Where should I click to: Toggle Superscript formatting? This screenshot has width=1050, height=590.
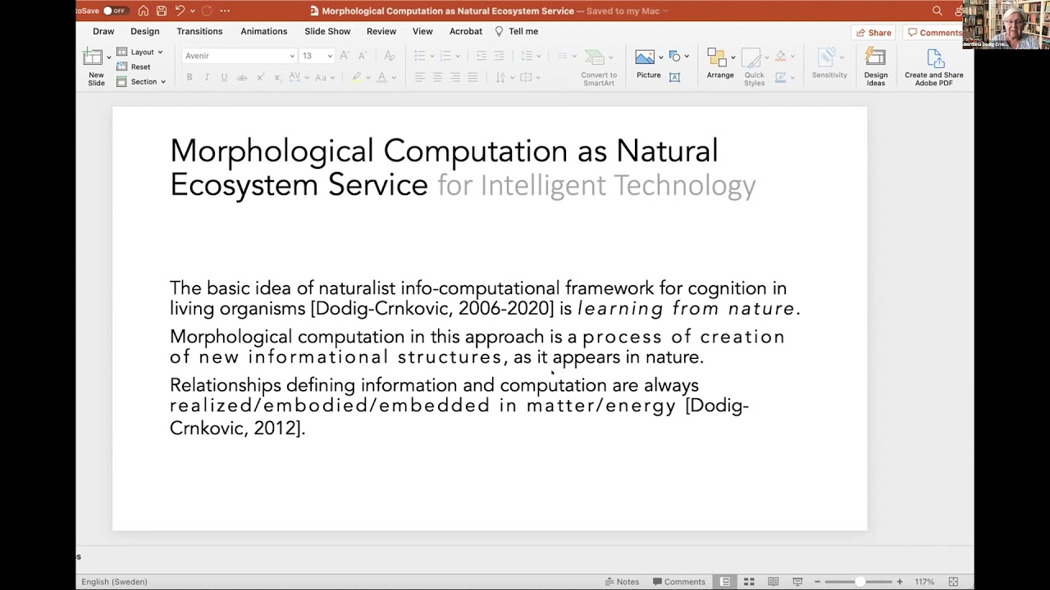click(260, 77)
